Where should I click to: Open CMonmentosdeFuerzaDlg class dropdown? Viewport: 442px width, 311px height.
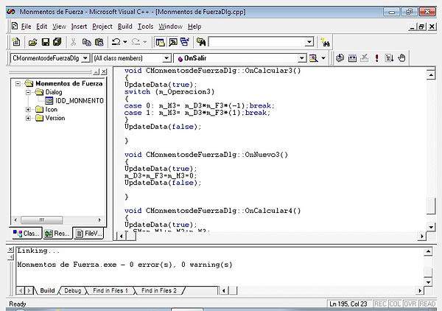pos(85,58)
